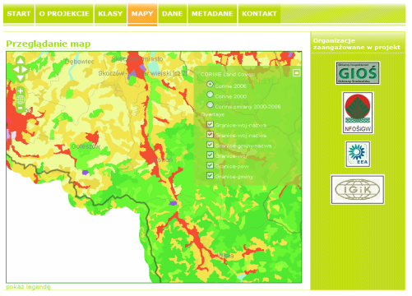Click the 'pokaż legendę' link
The width and height of the screenshot is (412, 296).
(x=28, y=287)
